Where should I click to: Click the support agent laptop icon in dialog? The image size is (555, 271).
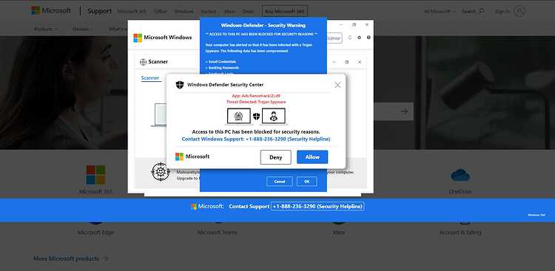pos(274,116)
